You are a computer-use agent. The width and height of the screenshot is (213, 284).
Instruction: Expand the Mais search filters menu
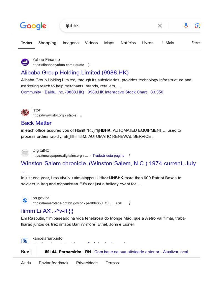click(168, 43)
